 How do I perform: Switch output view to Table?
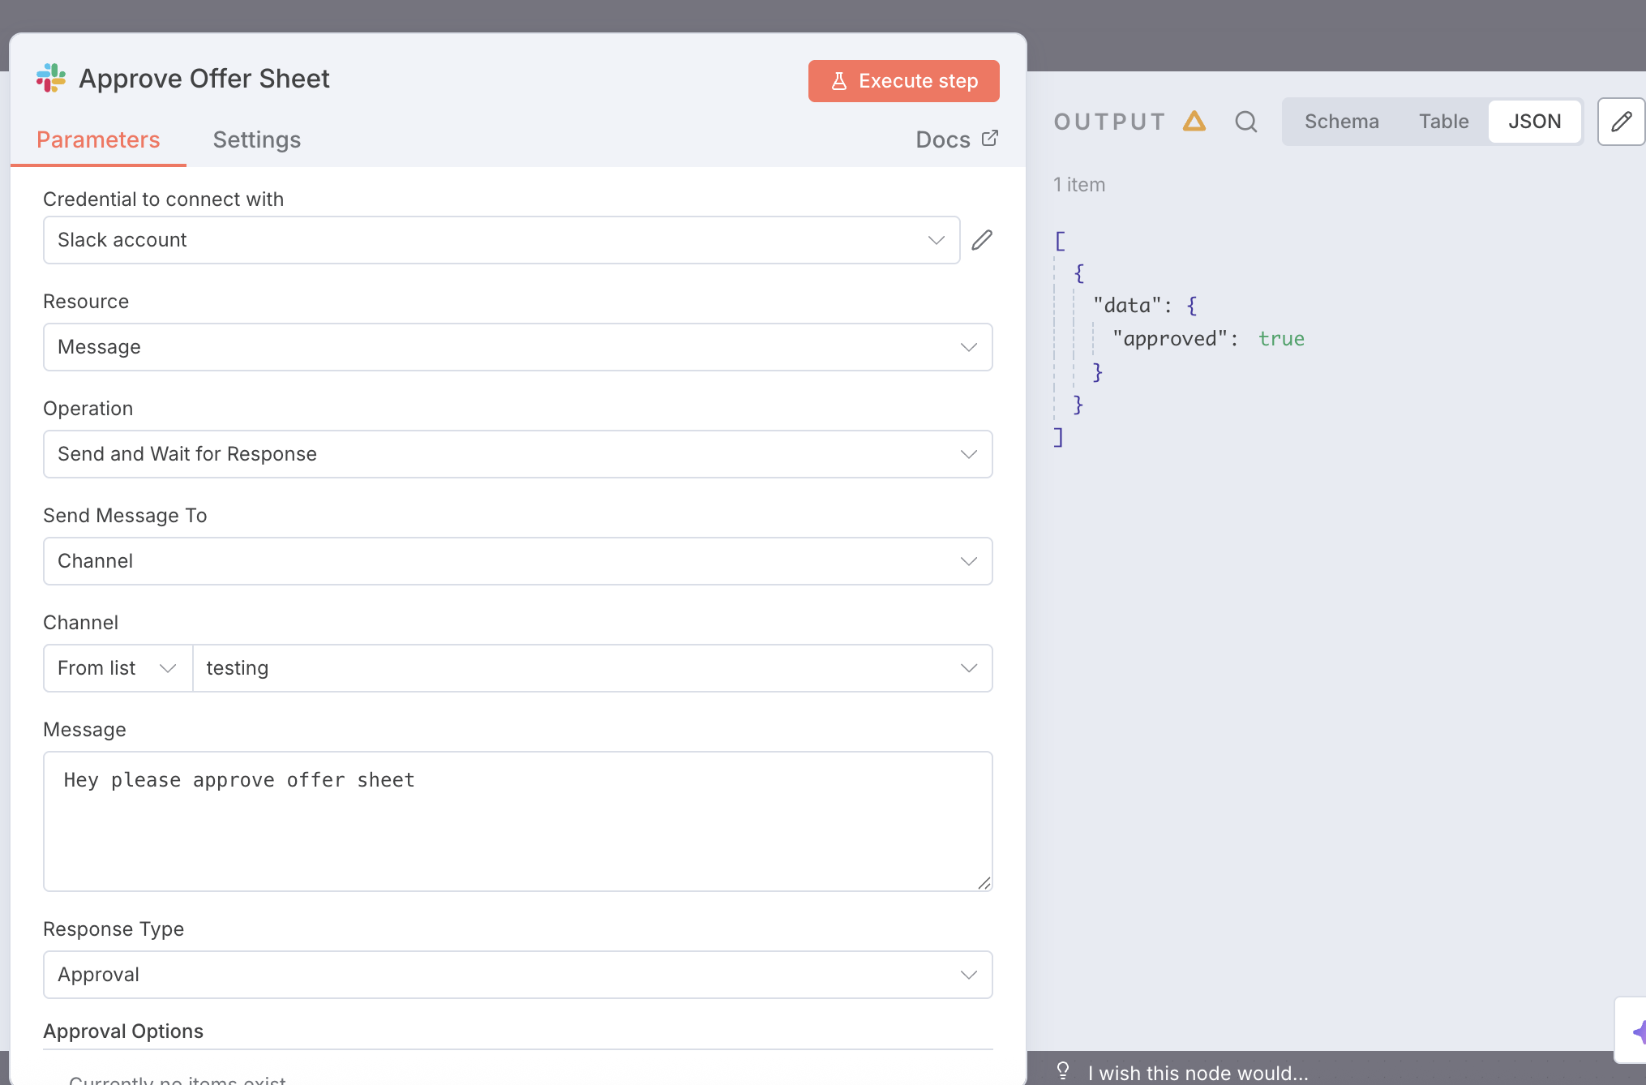pos(1443,122)
